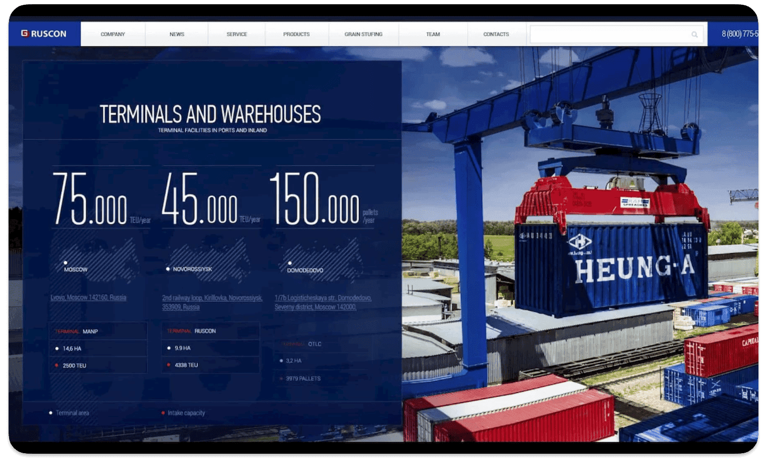
Task: Open the Service menu
Action: pos(236,34)
